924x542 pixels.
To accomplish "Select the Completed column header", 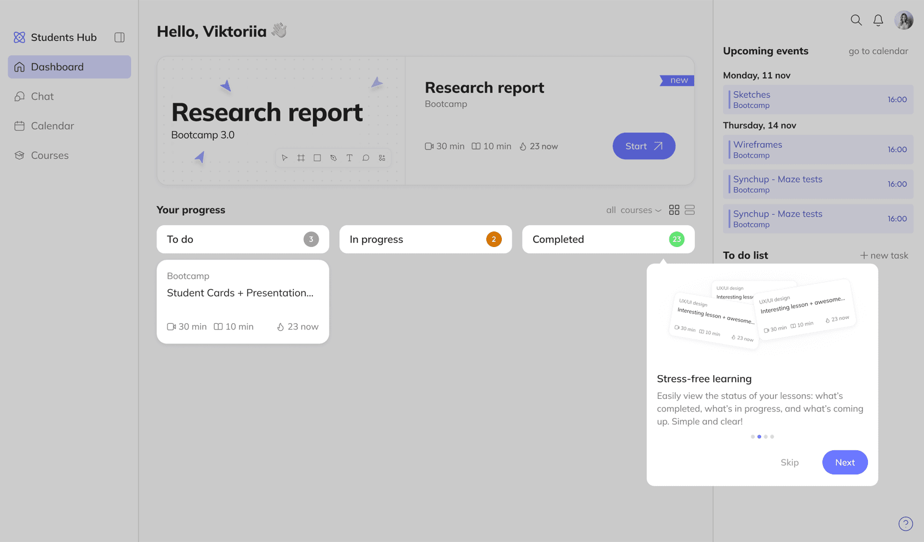I will (608, 239).
